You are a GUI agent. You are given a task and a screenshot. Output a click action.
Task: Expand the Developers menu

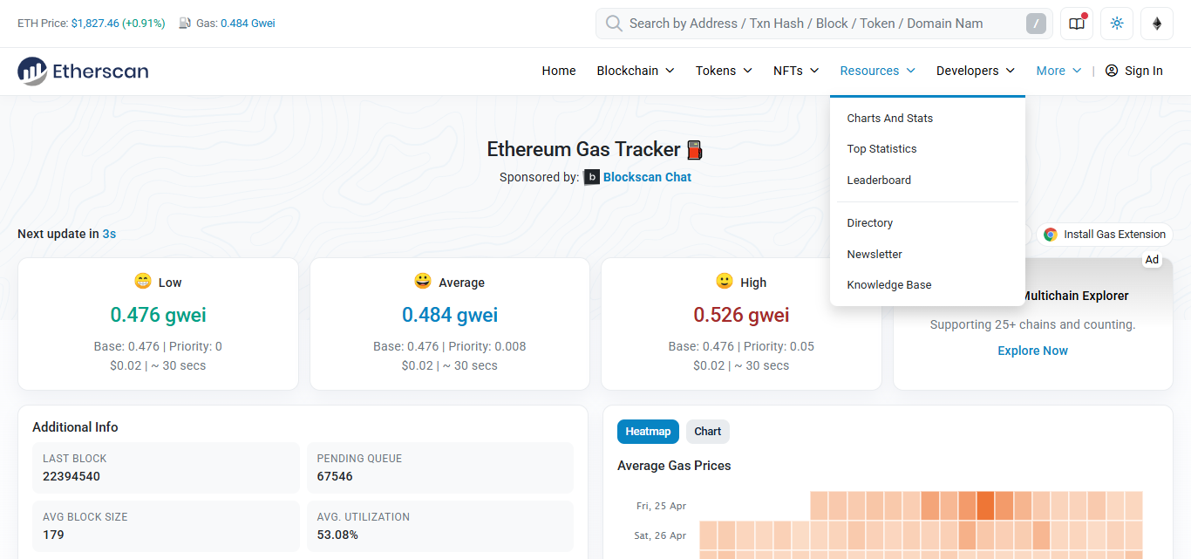pyautogui.click(x=976, y=71)
